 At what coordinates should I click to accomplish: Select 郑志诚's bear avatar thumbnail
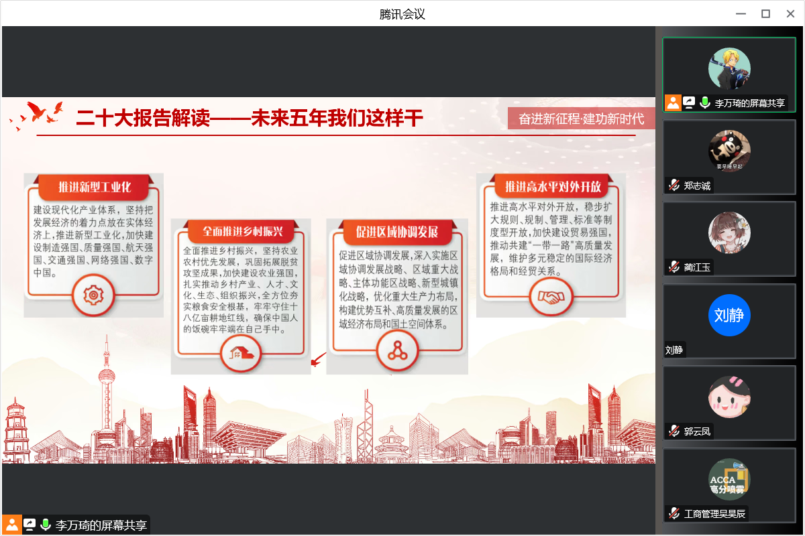click(x=729, y=151)
